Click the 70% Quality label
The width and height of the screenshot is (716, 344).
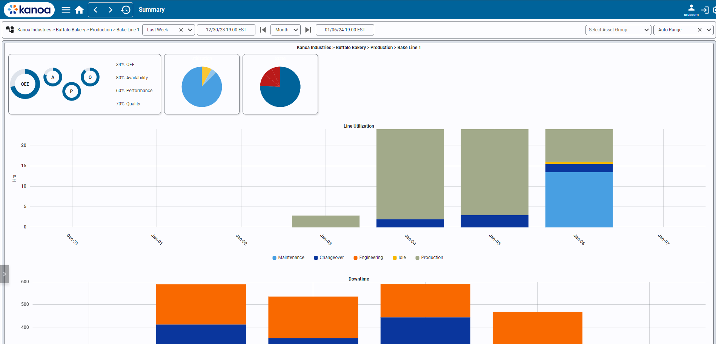point(128,104)
